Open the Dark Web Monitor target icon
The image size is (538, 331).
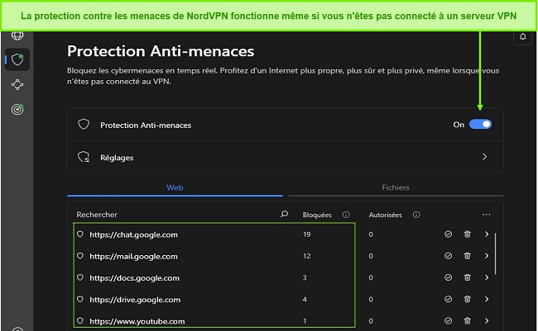coord(17,109)
